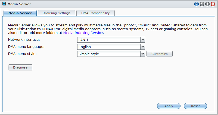Screen dimensions: 218x115
Task: Apply the media server settings
Action: point(169,106)
